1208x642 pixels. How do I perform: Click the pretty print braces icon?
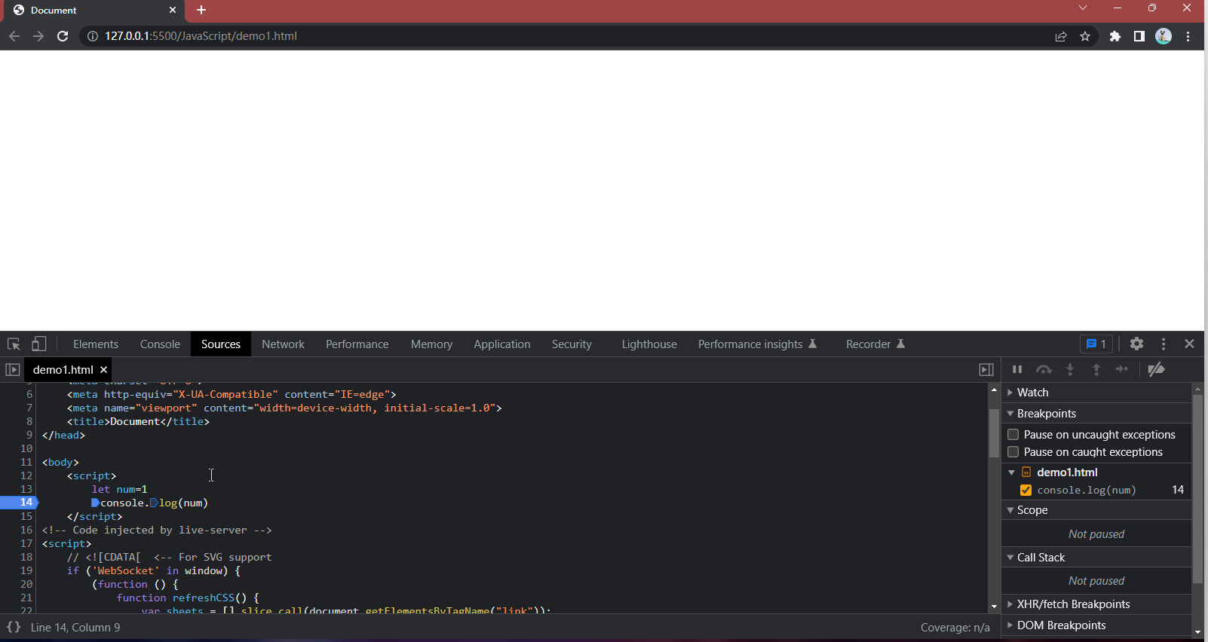pyautogui.click(x=14, y=627)
